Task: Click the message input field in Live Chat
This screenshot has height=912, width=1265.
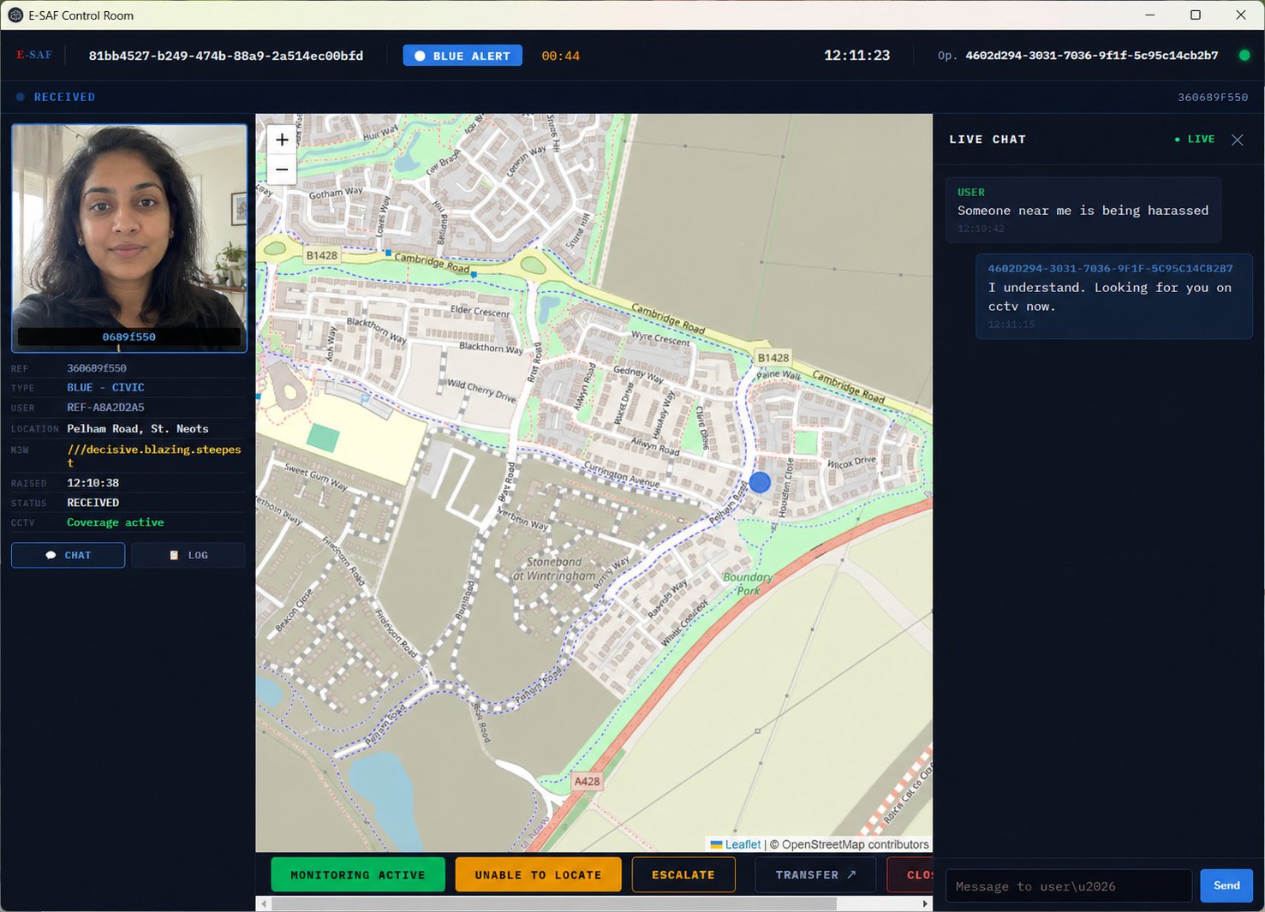Action: coord(1067,885)
